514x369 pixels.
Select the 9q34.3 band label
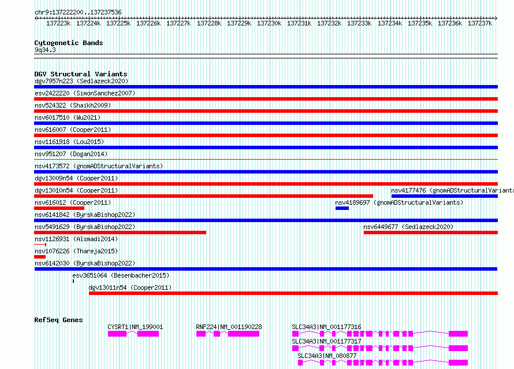(45, 50)
